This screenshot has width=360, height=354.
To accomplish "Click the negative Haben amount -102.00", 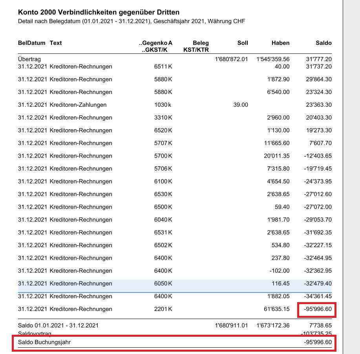I will point(280,271).
